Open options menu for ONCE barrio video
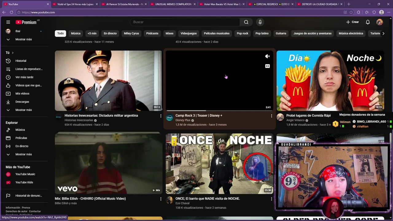 tap(271, 199)
